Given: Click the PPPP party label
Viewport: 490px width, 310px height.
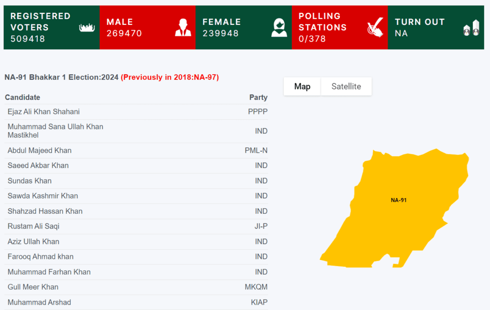Looking at the screenshot, I should pos(260,111).
